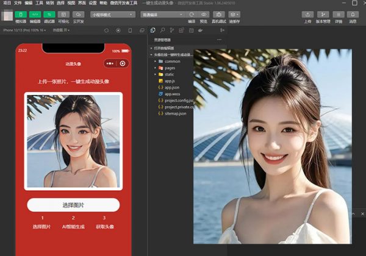The width and height of the screenshot is (366, 256).
Task: Open the 工具 menu
Action: (x=39, y=3)
